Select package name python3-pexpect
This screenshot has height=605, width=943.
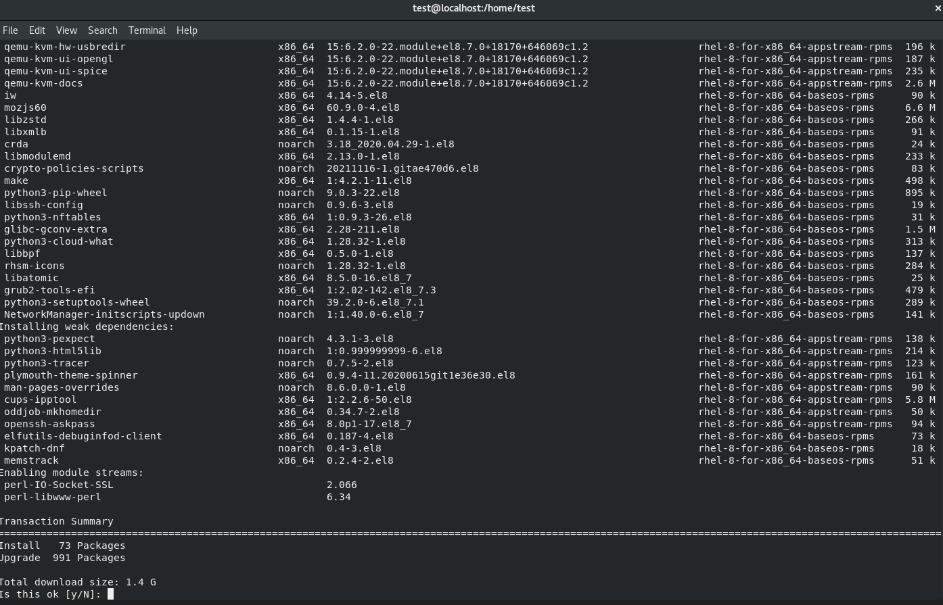(x=49, y=339)
